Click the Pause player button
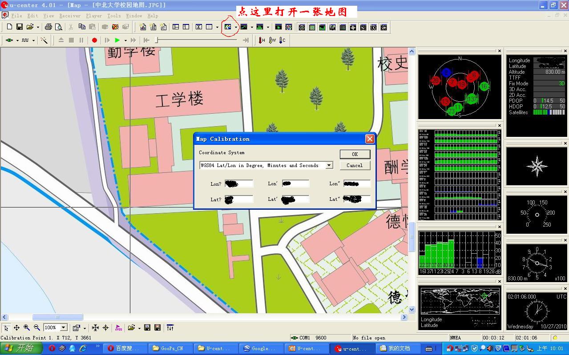 (81, 40)
